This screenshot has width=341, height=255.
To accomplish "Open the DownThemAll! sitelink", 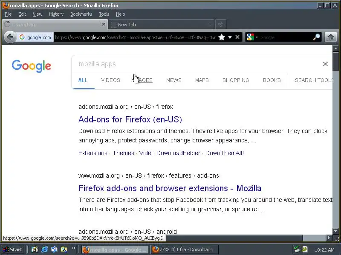I will [x=225, y=153].
